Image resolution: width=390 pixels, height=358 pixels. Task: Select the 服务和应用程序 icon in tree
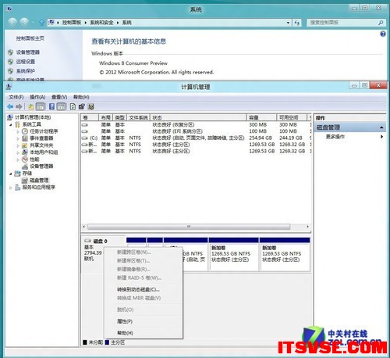tap(18, 188)
